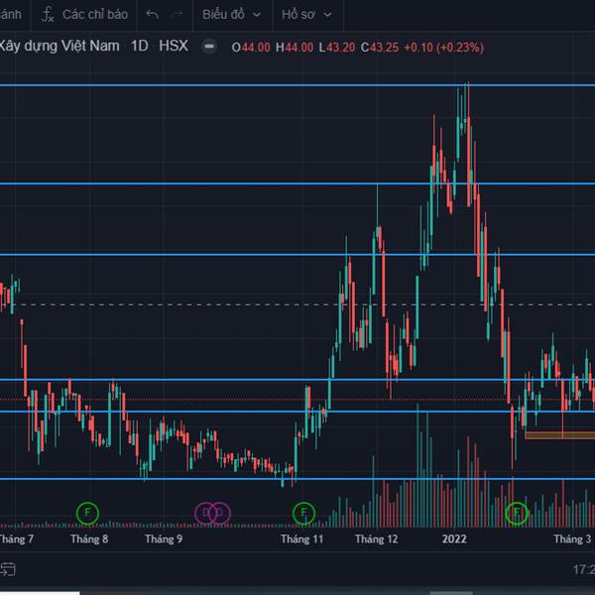Undo the last chart action
The image size is (595, 595).
coord(152,15)
